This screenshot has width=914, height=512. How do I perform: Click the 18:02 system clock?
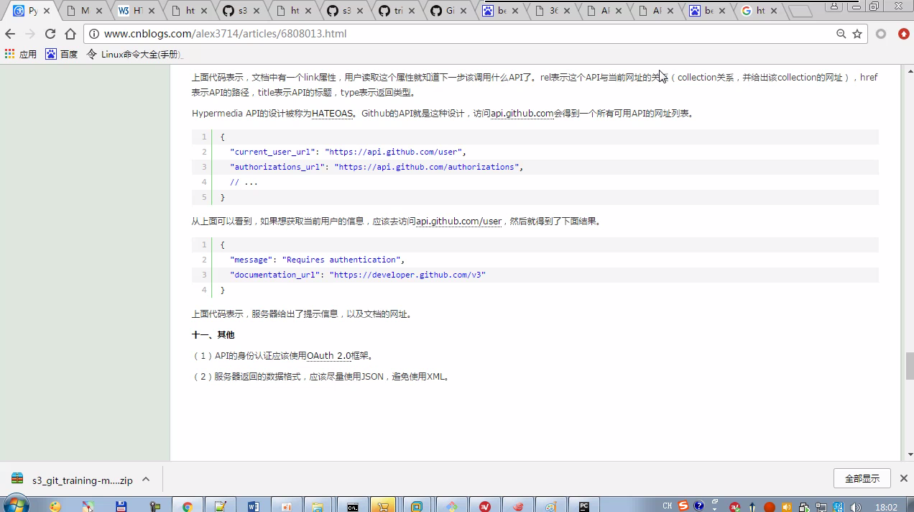(x=886, y=507)
